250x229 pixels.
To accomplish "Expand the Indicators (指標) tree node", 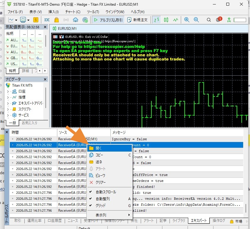I will tap(8, 97).
